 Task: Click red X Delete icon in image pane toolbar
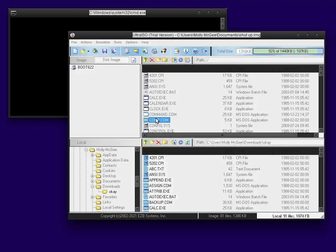(152, 60)
